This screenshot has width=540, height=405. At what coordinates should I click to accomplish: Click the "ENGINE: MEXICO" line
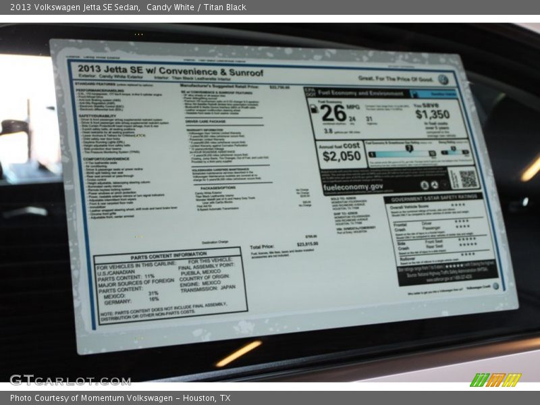point(200,283)
